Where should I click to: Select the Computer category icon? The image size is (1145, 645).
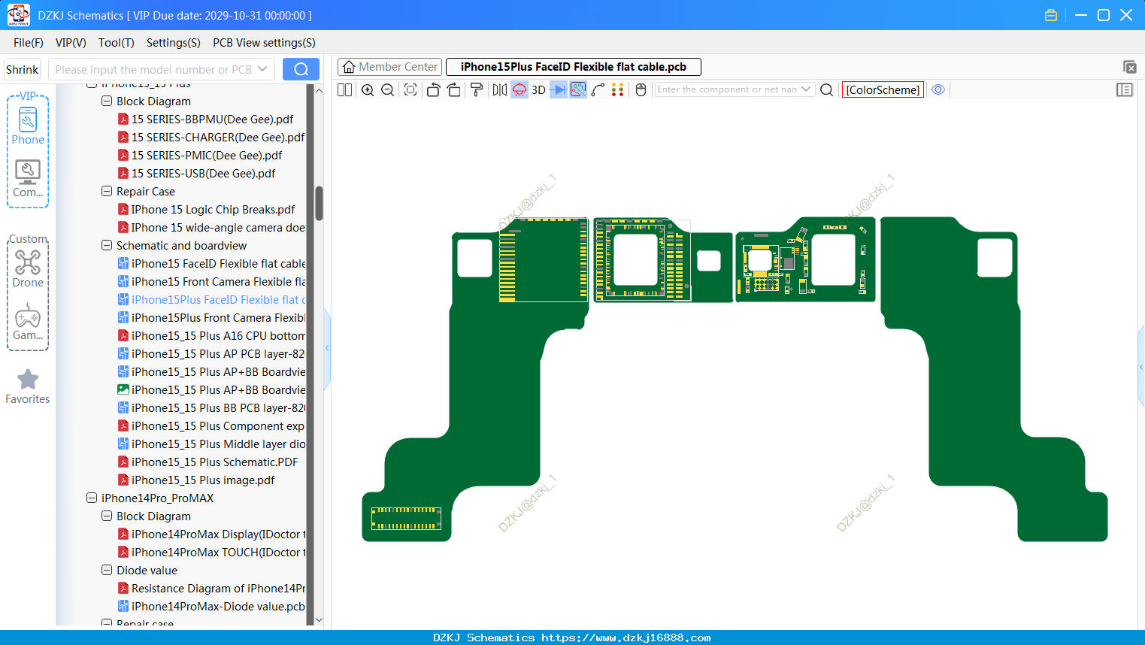(28, 179)
